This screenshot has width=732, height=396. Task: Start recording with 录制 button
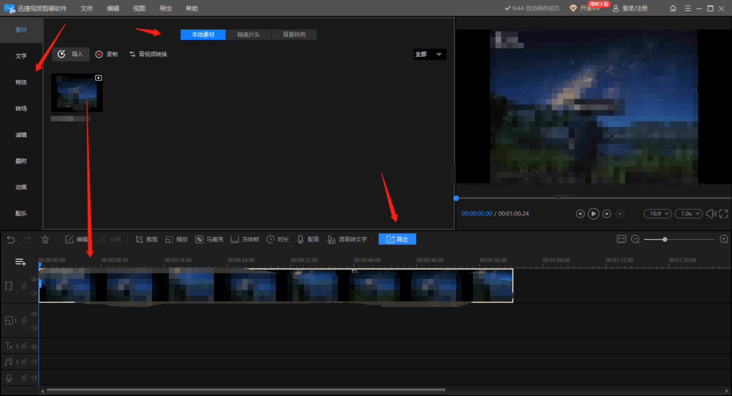(106, 54)
